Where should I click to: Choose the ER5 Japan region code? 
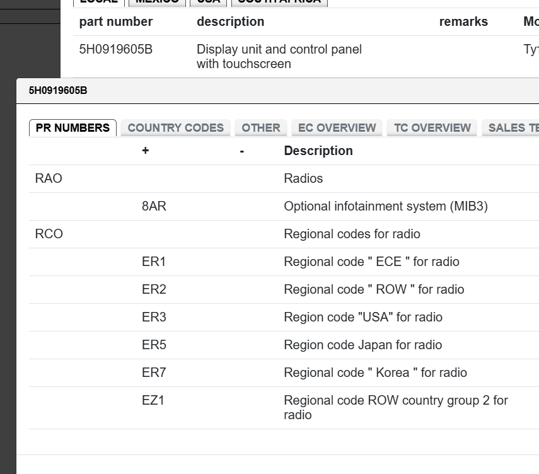(154, 345)
